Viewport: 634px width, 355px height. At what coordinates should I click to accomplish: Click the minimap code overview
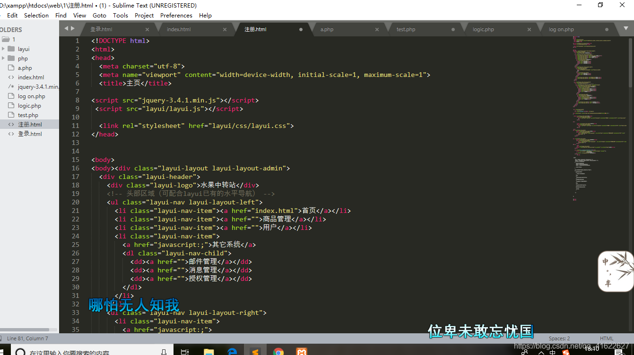pos(599,118)
